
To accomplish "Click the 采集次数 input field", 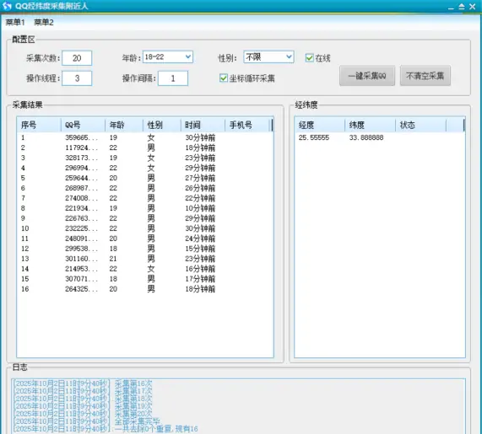I will [x=77, y=58].
